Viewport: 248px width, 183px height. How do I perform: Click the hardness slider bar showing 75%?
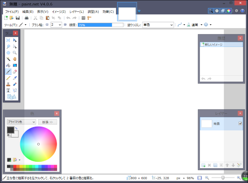[x=101, y=25]
